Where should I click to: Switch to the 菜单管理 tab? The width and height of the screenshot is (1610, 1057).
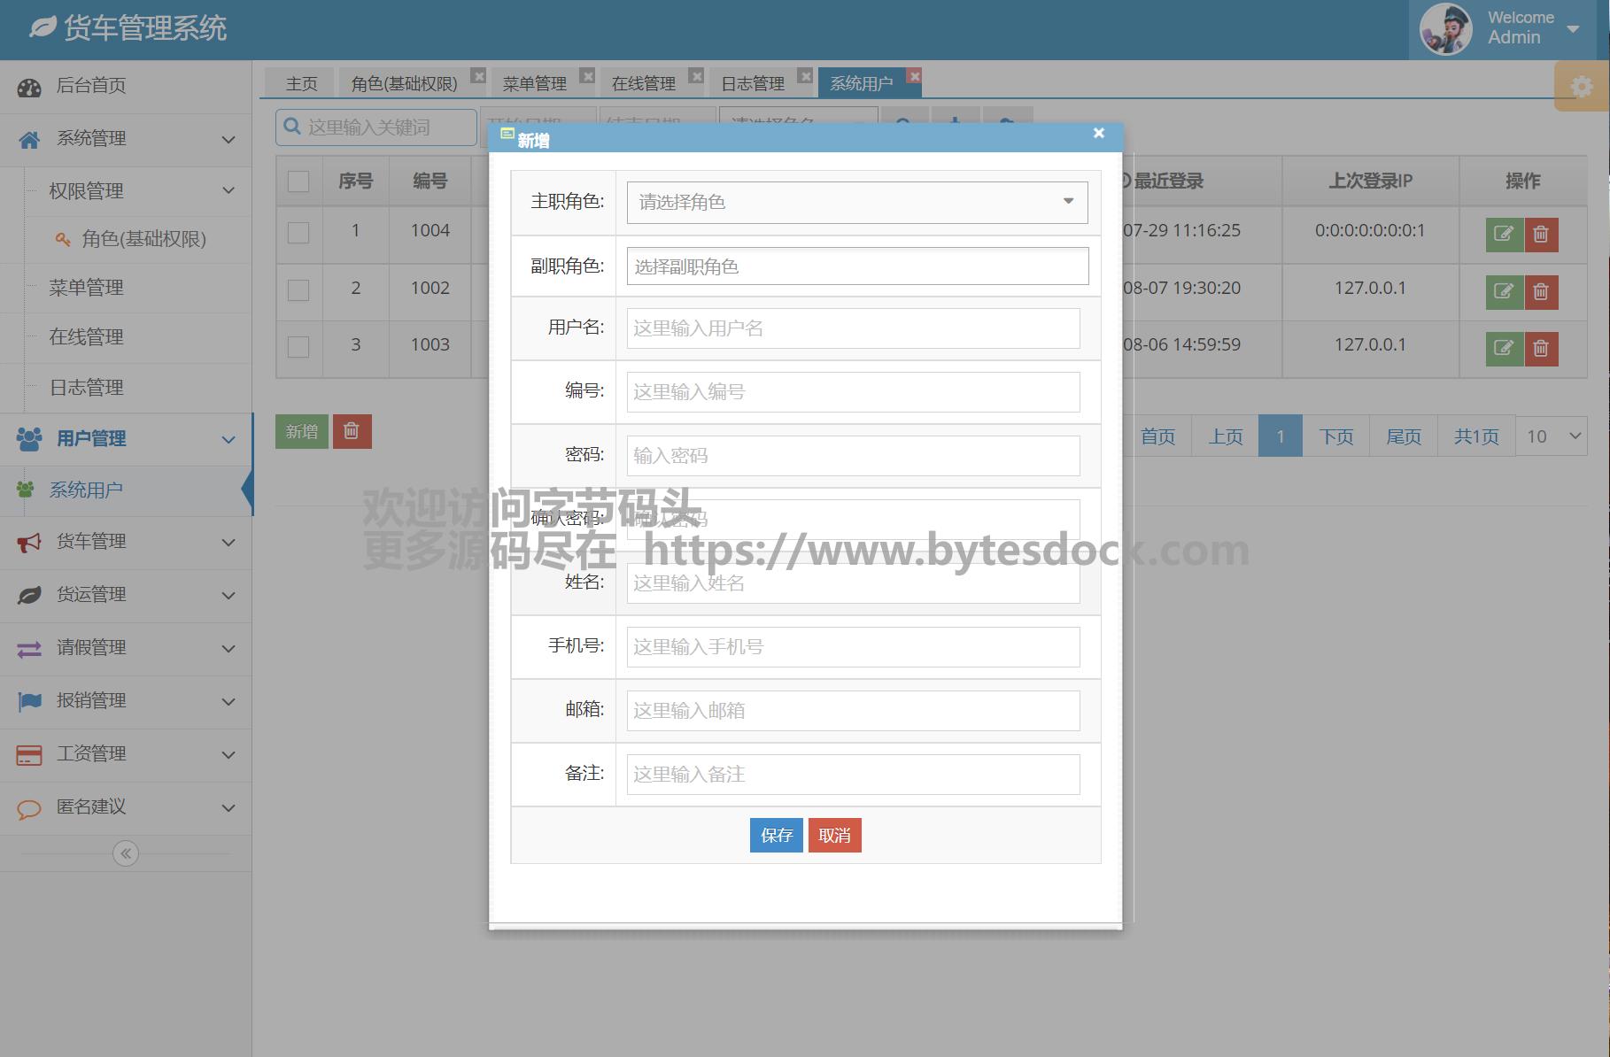click(x=534, y=83)
